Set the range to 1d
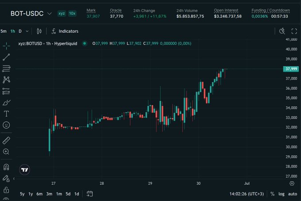Viewport: 301px width, 201px height. coord(77,194)
